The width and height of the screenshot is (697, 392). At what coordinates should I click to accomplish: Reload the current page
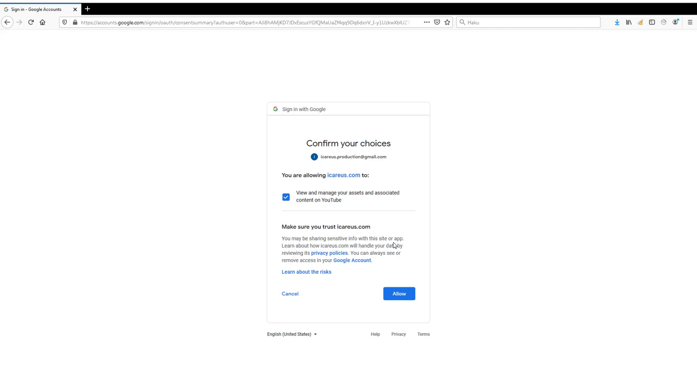click(x=31, y=22)
